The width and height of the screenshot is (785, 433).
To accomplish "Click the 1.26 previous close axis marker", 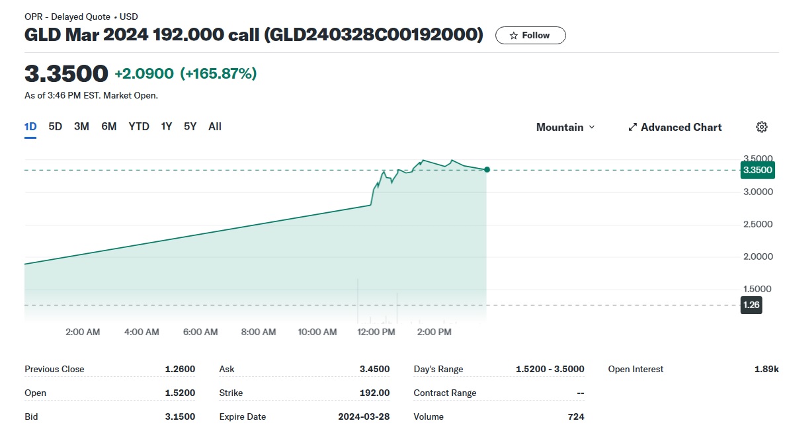I will 751,305.
